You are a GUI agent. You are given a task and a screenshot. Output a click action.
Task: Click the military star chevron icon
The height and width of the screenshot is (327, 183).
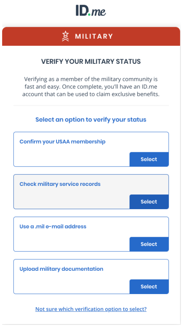(x=65, y=36)
